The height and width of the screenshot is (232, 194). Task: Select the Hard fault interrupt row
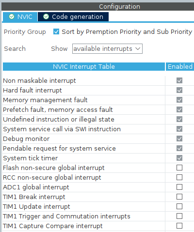98,90
